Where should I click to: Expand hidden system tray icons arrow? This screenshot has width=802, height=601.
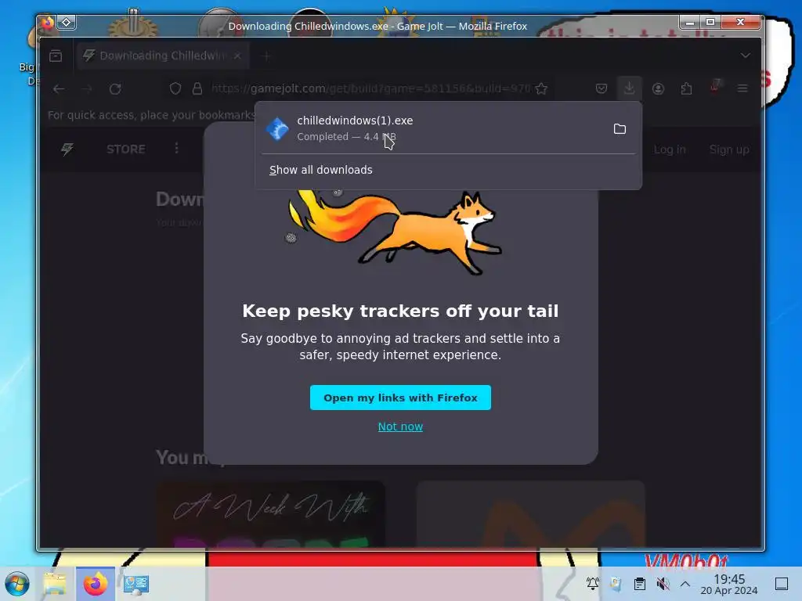[685, 584]
